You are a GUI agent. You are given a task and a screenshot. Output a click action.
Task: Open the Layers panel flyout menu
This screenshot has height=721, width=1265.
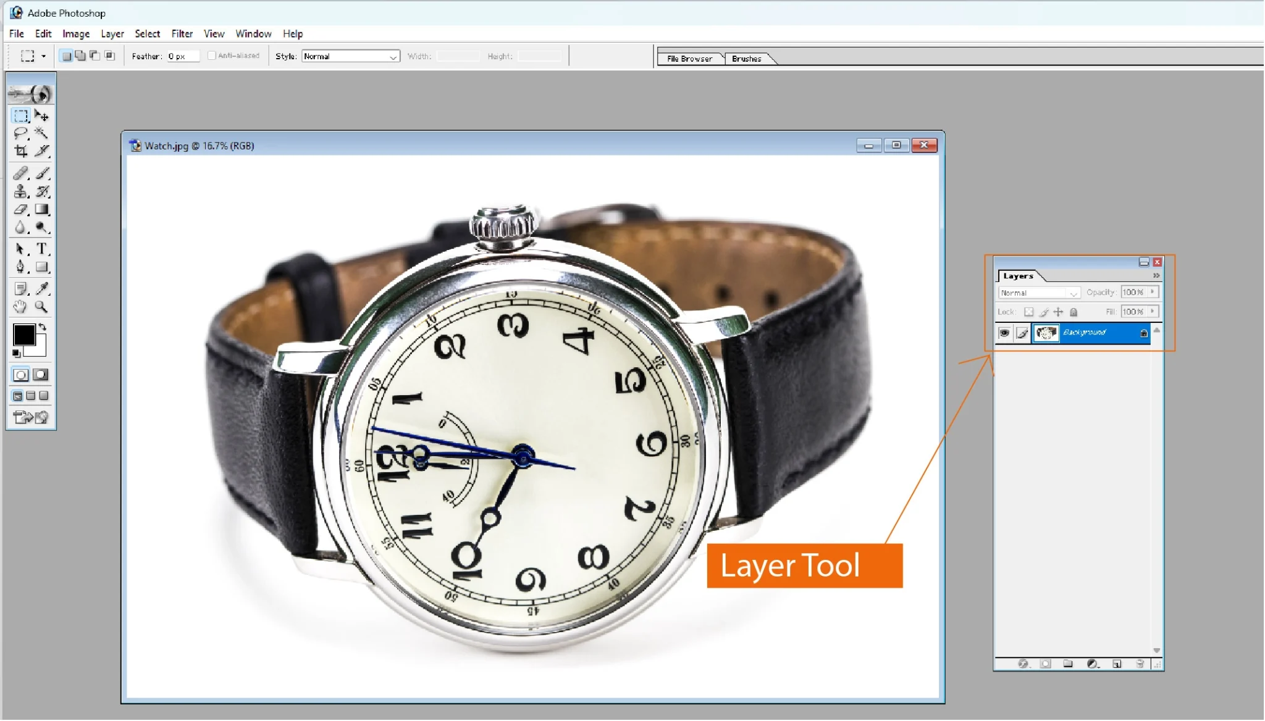pos(1156,276)
